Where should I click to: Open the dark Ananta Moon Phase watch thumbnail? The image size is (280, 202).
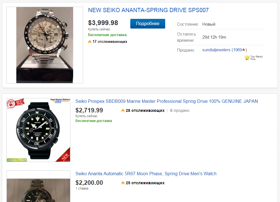click(x=38, y=190)
